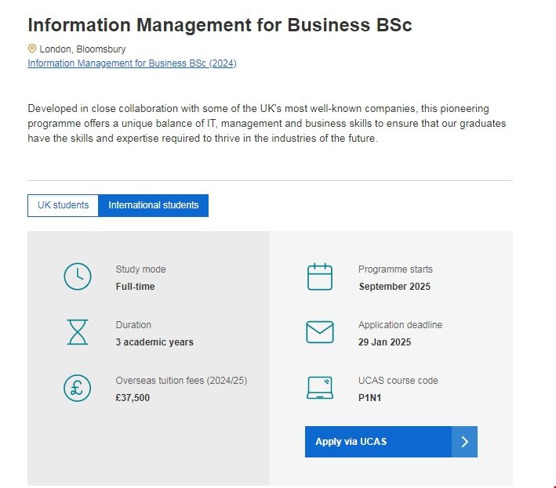Click the programme description paragraph
Image resolution: width=556 pixels, height=488 pixels.
267,124
